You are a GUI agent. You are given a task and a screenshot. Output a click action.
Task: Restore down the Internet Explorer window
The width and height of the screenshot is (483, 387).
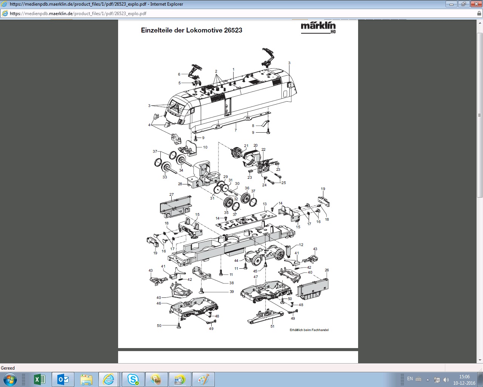(463, 4)
